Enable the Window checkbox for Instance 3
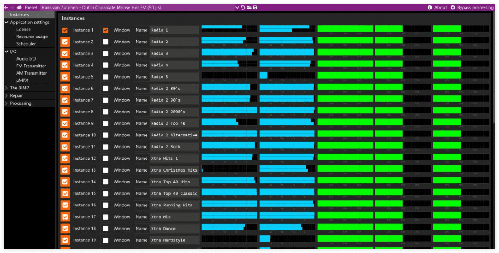Screen dimensions: 499x253 105,53
